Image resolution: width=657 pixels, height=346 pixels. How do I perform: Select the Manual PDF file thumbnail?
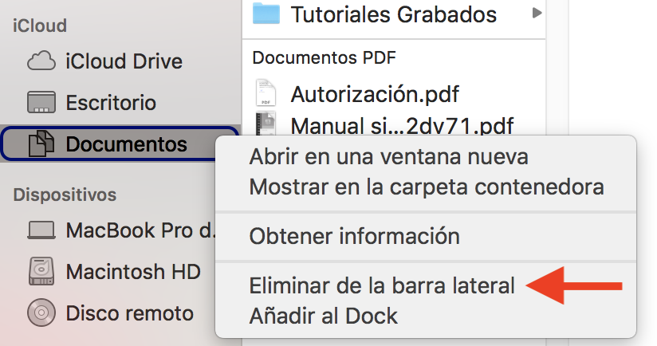tap(266, 125)
